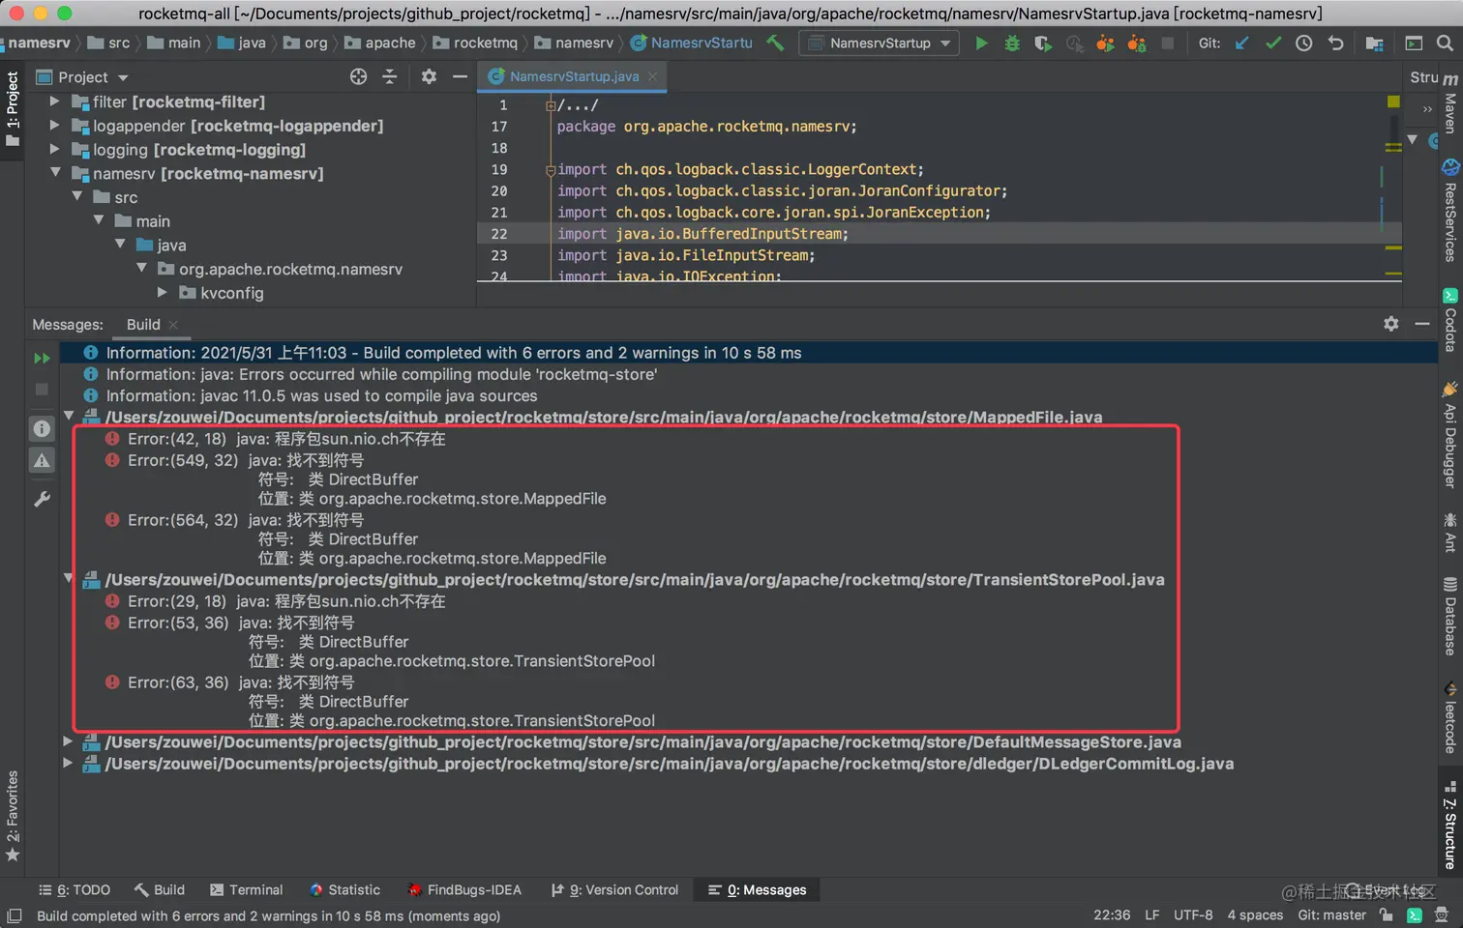Viewport: 1463px width, 928px height.
Task: Expand the filter [rocketmq-filter] module
Action: pyautogui.click(x=55, y=101)
